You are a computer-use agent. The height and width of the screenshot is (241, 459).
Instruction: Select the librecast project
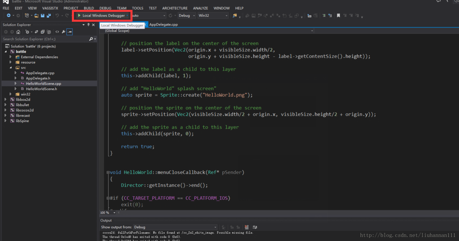(x=23, y=115)
